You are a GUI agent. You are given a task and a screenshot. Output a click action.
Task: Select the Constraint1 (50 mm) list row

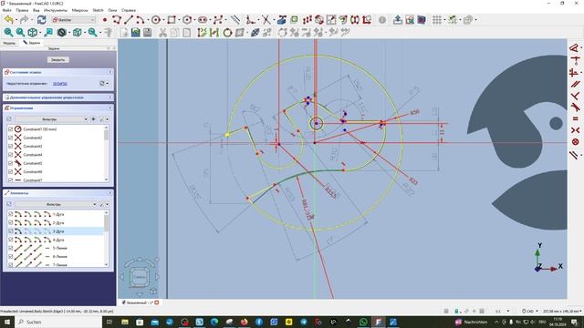click(56, 129)
